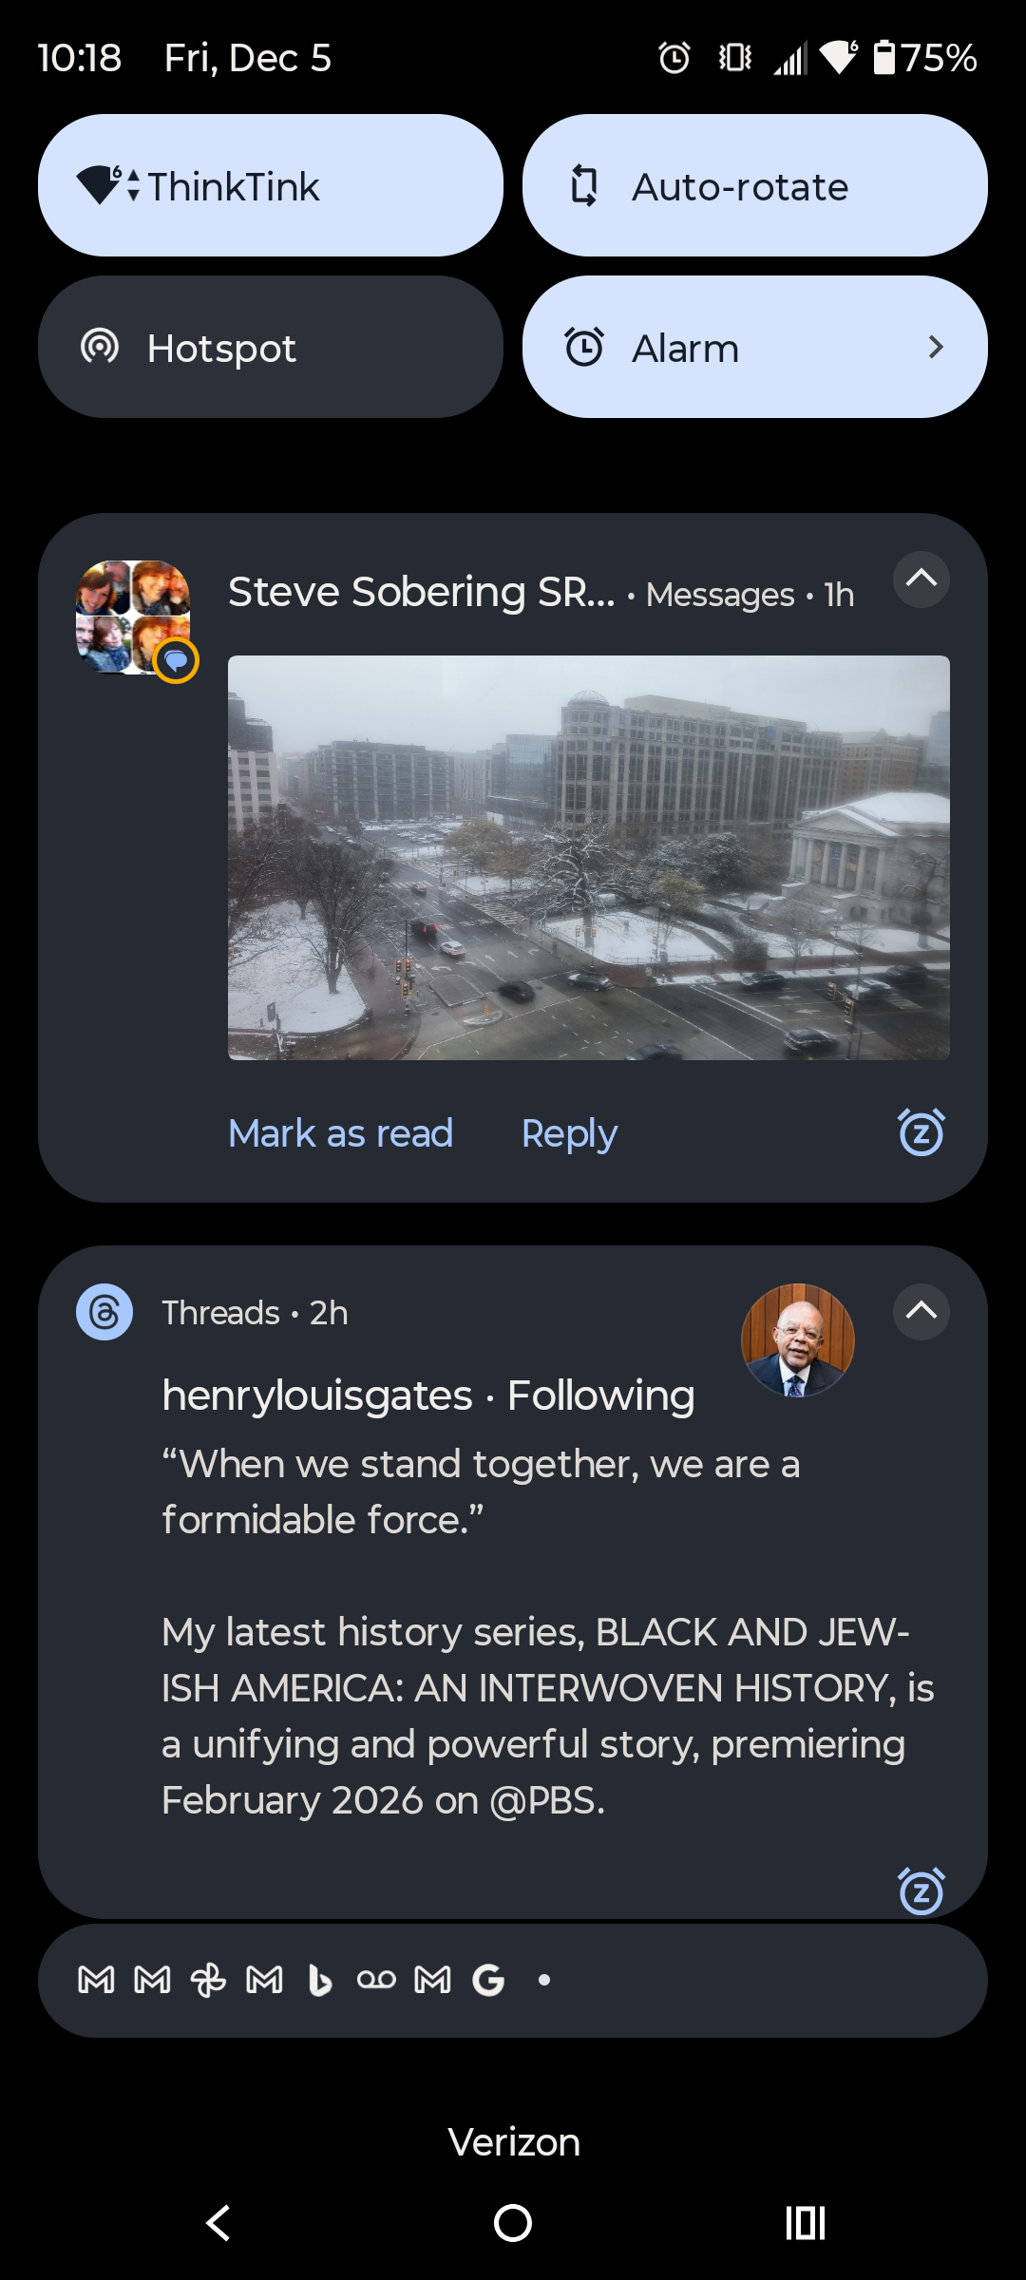The height and width of the screenshot is (2280, 1026).
Task: Tap the Bing icon in collapsed notifications
Action: coord(320,1981)
